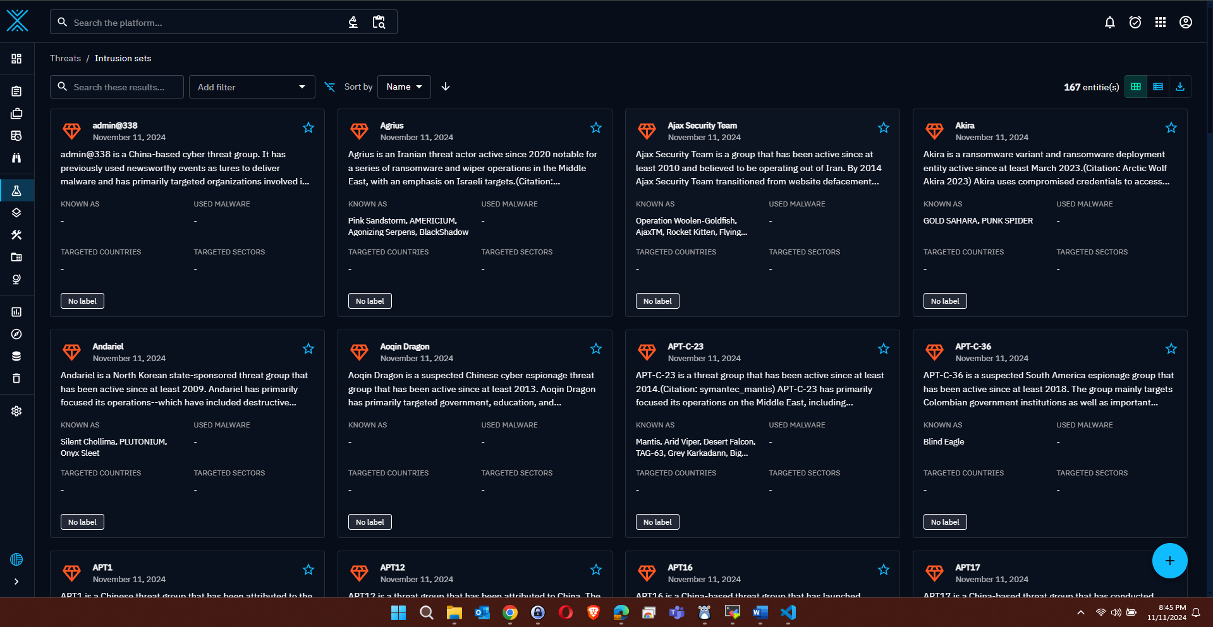Open Windows Start menu
This screenshot has width=1213, height=627.
398,612
